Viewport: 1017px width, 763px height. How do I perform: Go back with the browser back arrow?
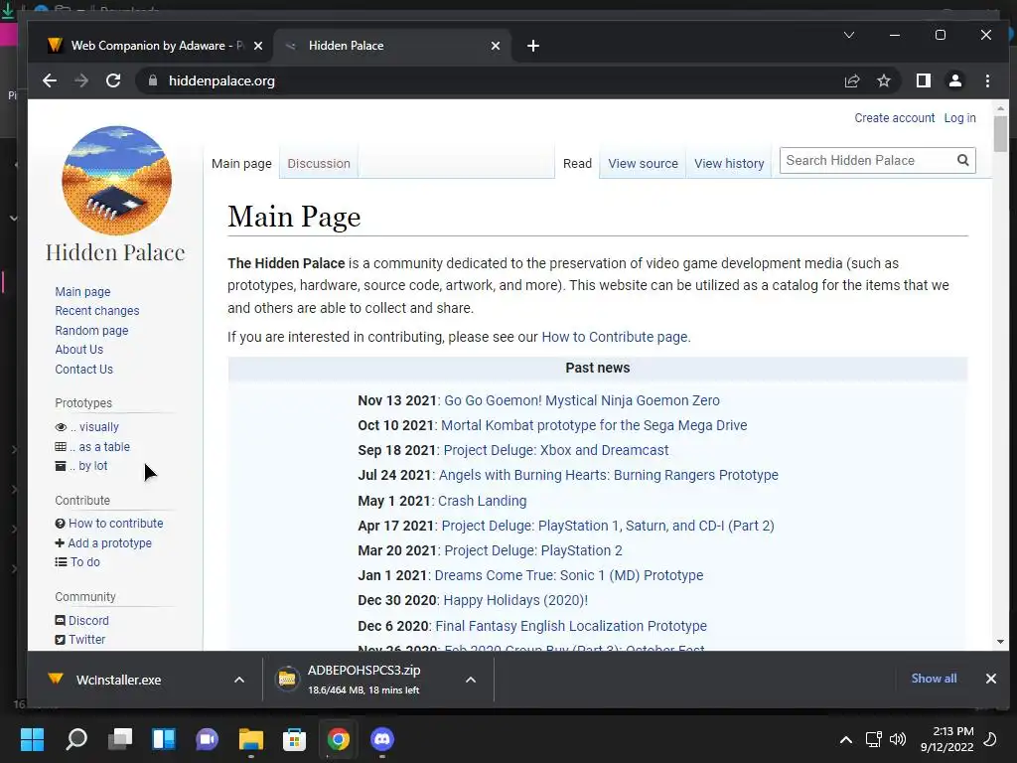(50, 80)
